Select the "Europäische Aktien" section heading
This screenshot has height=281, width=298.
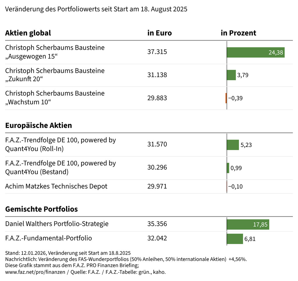click(x=38, y=125)
